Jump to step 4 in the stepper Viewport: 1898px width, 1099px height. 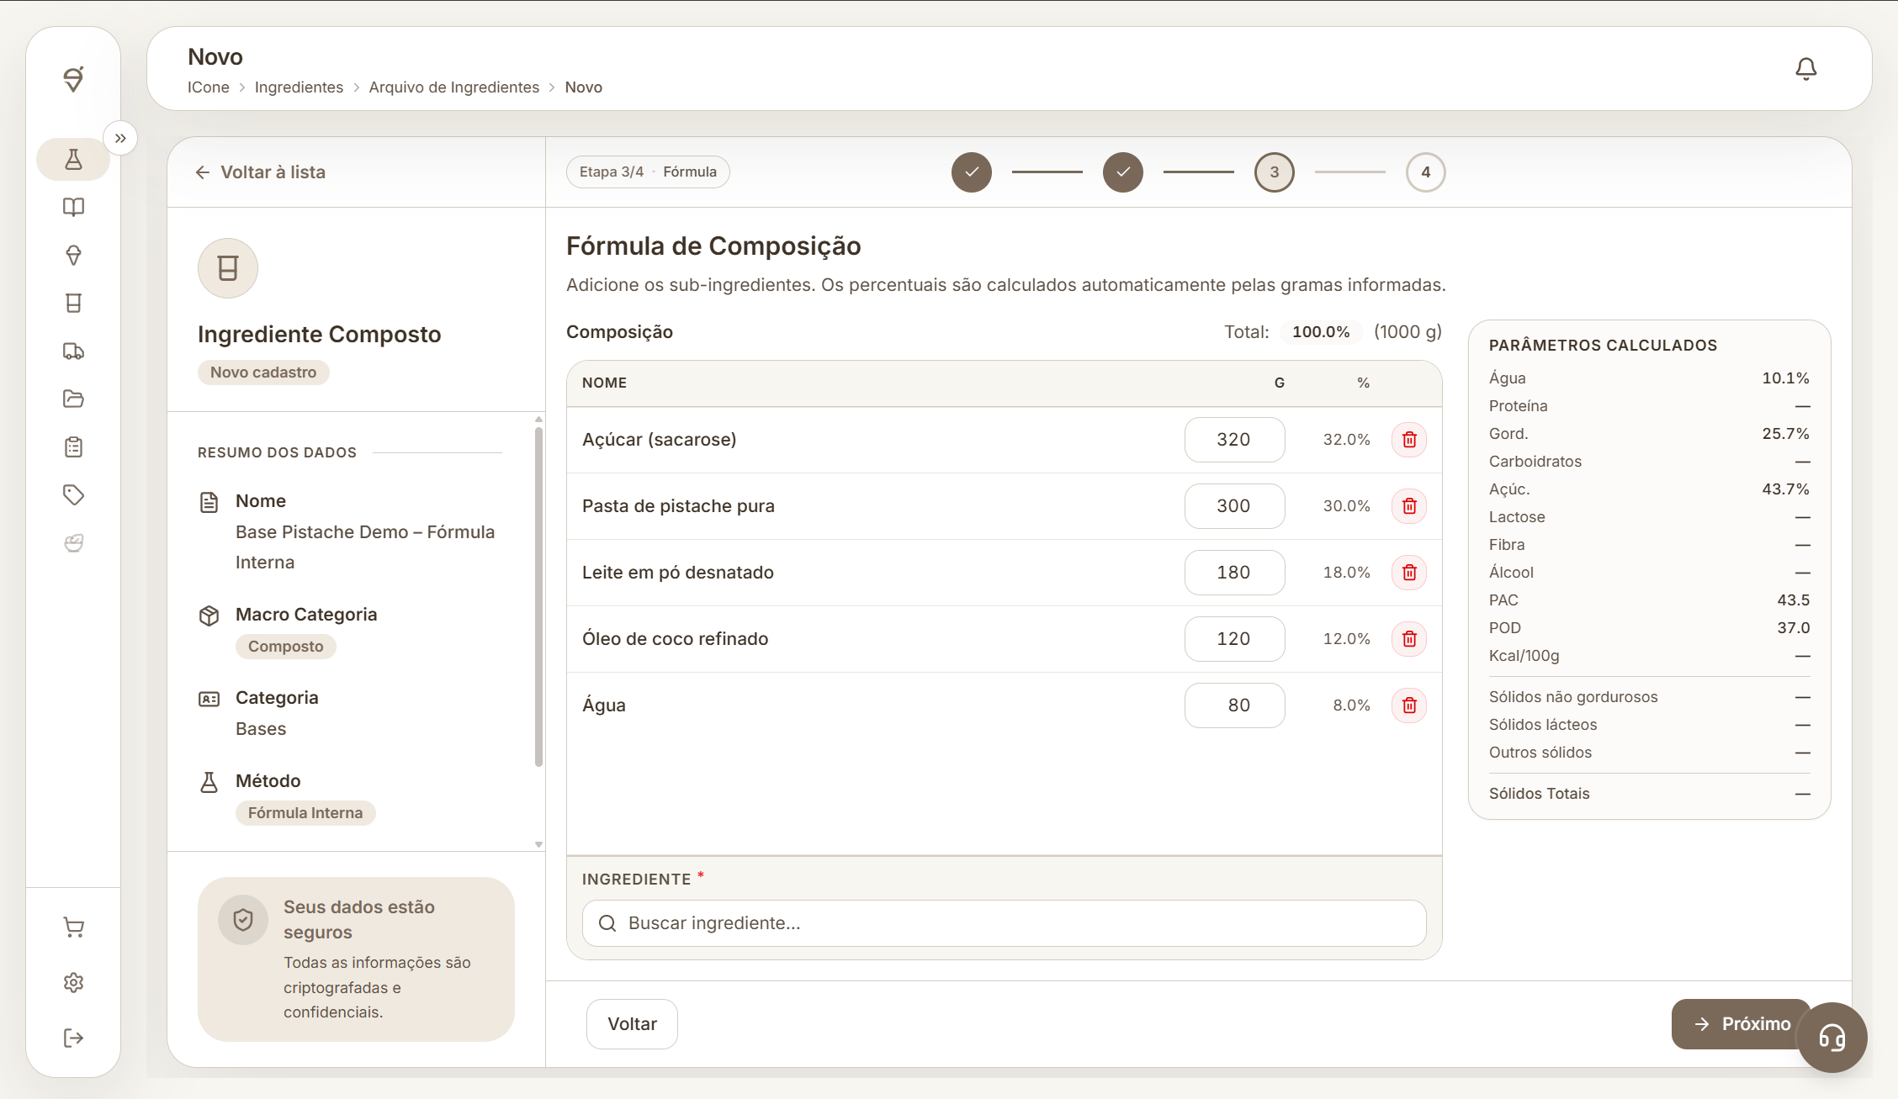point(1426,172)
